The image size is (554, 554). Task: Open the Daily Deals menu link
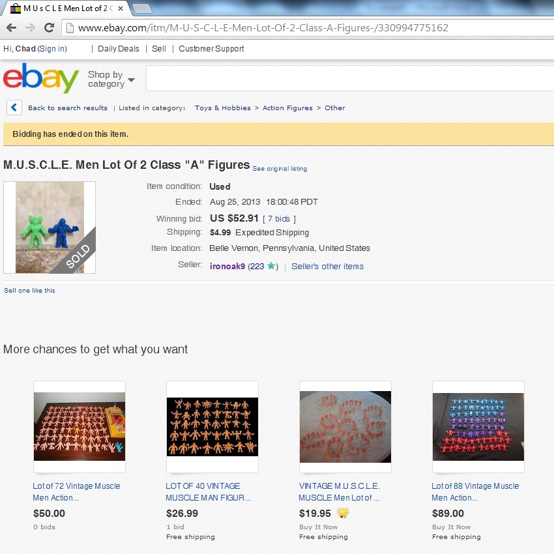pyautogui.click(x=119, y=49)
